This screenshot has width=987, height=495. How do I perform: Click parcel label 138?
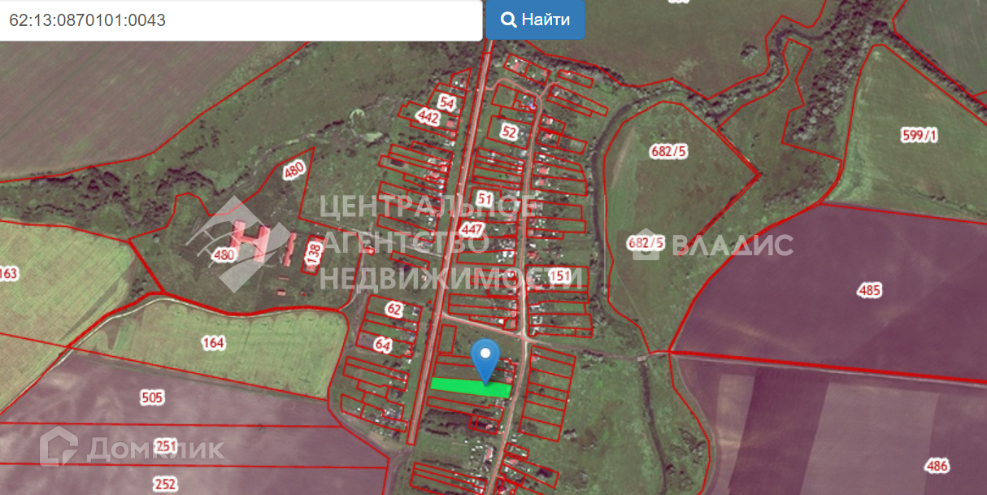coord(315,253)
